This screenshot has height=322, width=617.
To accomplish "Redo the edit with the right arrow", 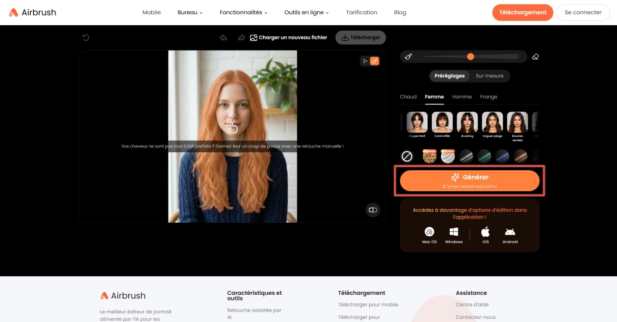I will 241,38.
